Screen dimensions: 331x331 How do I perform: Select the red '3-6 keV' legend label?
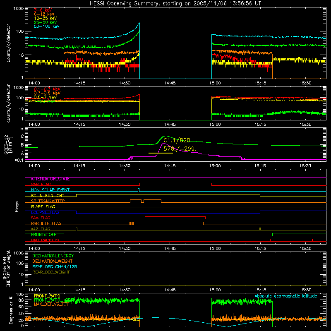coord(43,10)
